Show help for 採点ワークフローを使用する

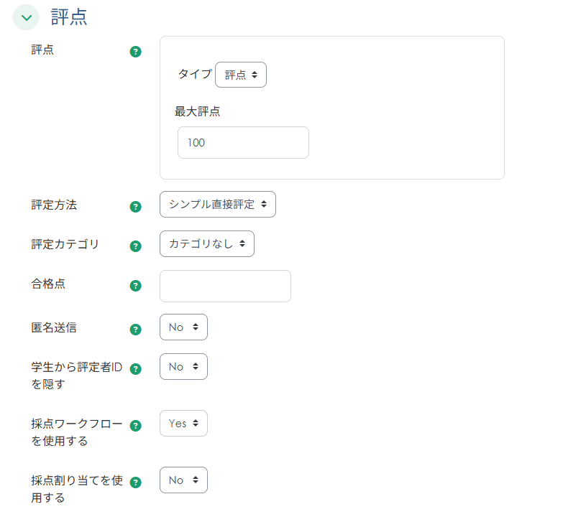coord(135,426)
